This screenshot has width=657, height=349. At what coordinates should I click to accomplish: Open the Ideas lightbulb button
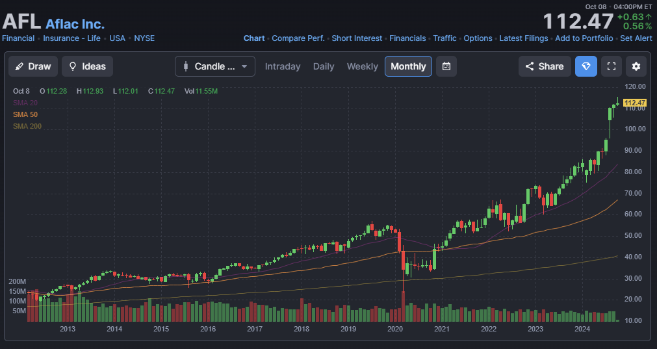[87, 66]
